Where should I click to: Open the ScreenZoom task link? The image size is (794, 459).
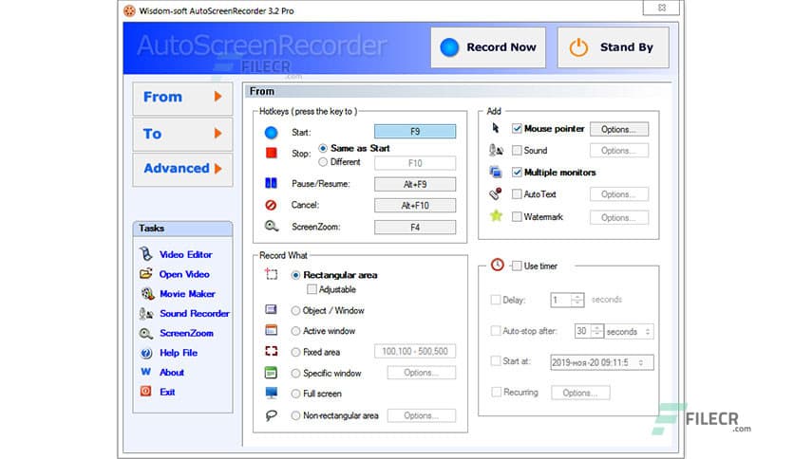click(x=186, y=333)
